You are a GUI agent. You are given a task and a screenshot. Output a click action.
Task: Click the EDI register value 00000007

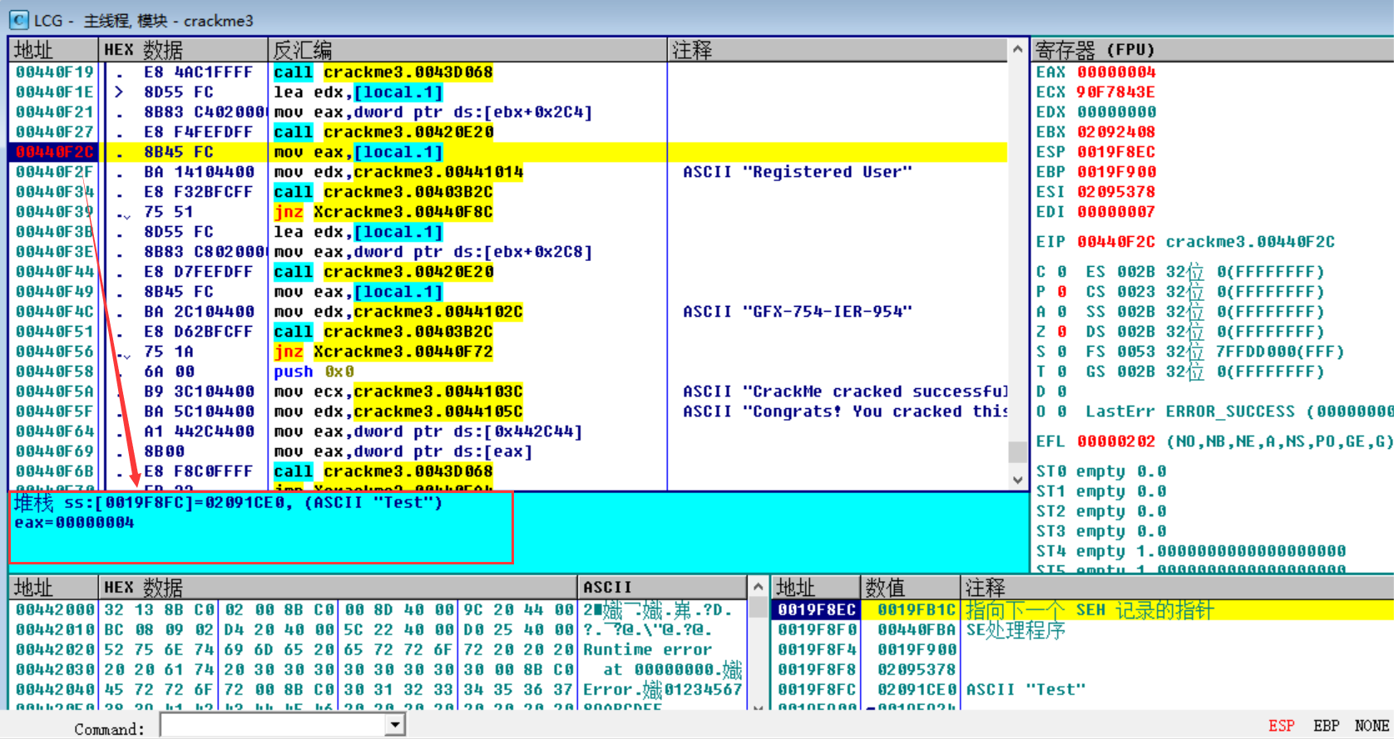[1116, 212]
